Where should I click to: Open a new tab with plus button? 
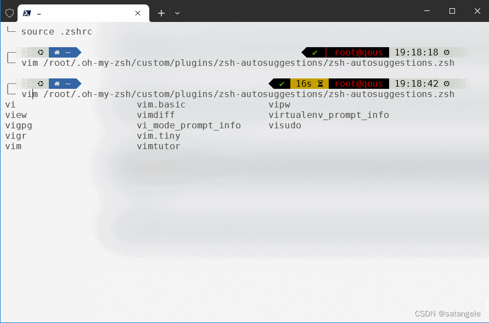[161, 13]
